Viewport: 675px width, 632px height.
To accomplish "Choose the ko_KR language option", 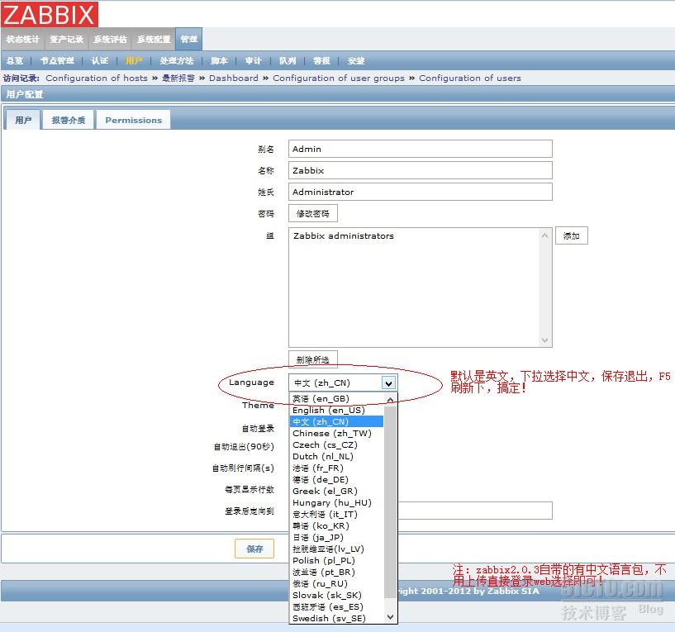I will [x=336, y=526].
